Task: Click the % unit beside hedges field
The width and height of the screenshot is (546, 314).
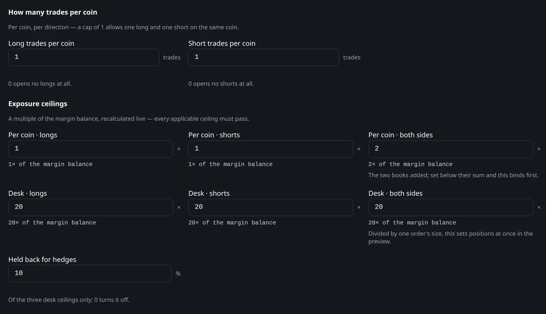Action: click(x=178, y=274)
